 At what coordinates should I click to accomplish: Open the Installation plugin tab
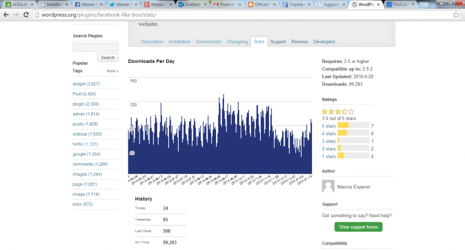click(179, 42)
